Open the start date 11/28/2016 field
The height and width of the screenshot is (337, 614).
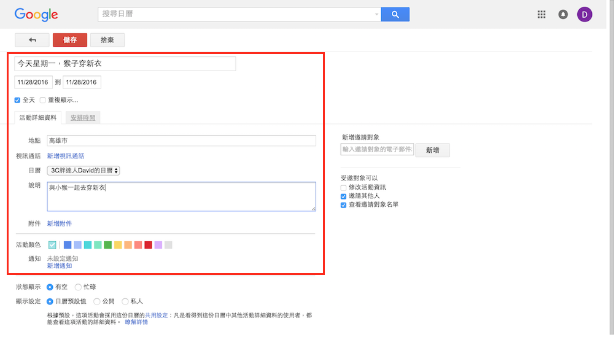pyautogui.click(x=33, y=82)
